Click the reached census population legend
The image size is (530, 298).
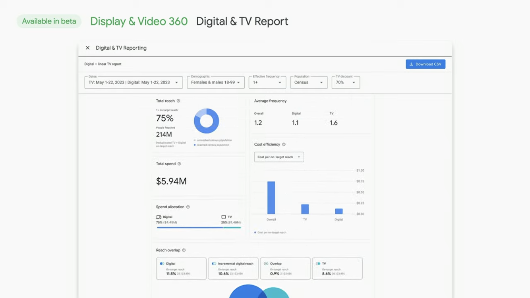211,145
